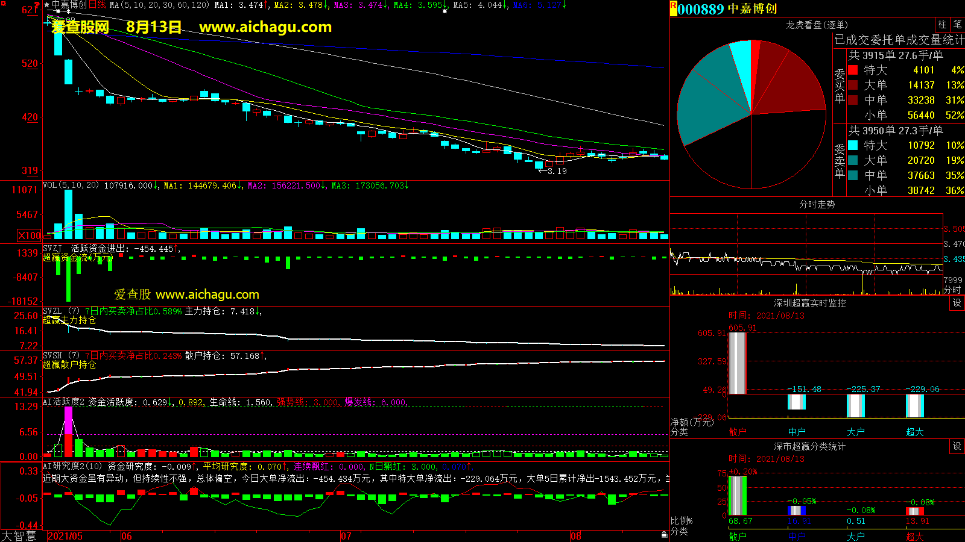This screenshot has height=542, width=965.
Task: Click the red square icon in top-left corner
Action: [37, 4]
